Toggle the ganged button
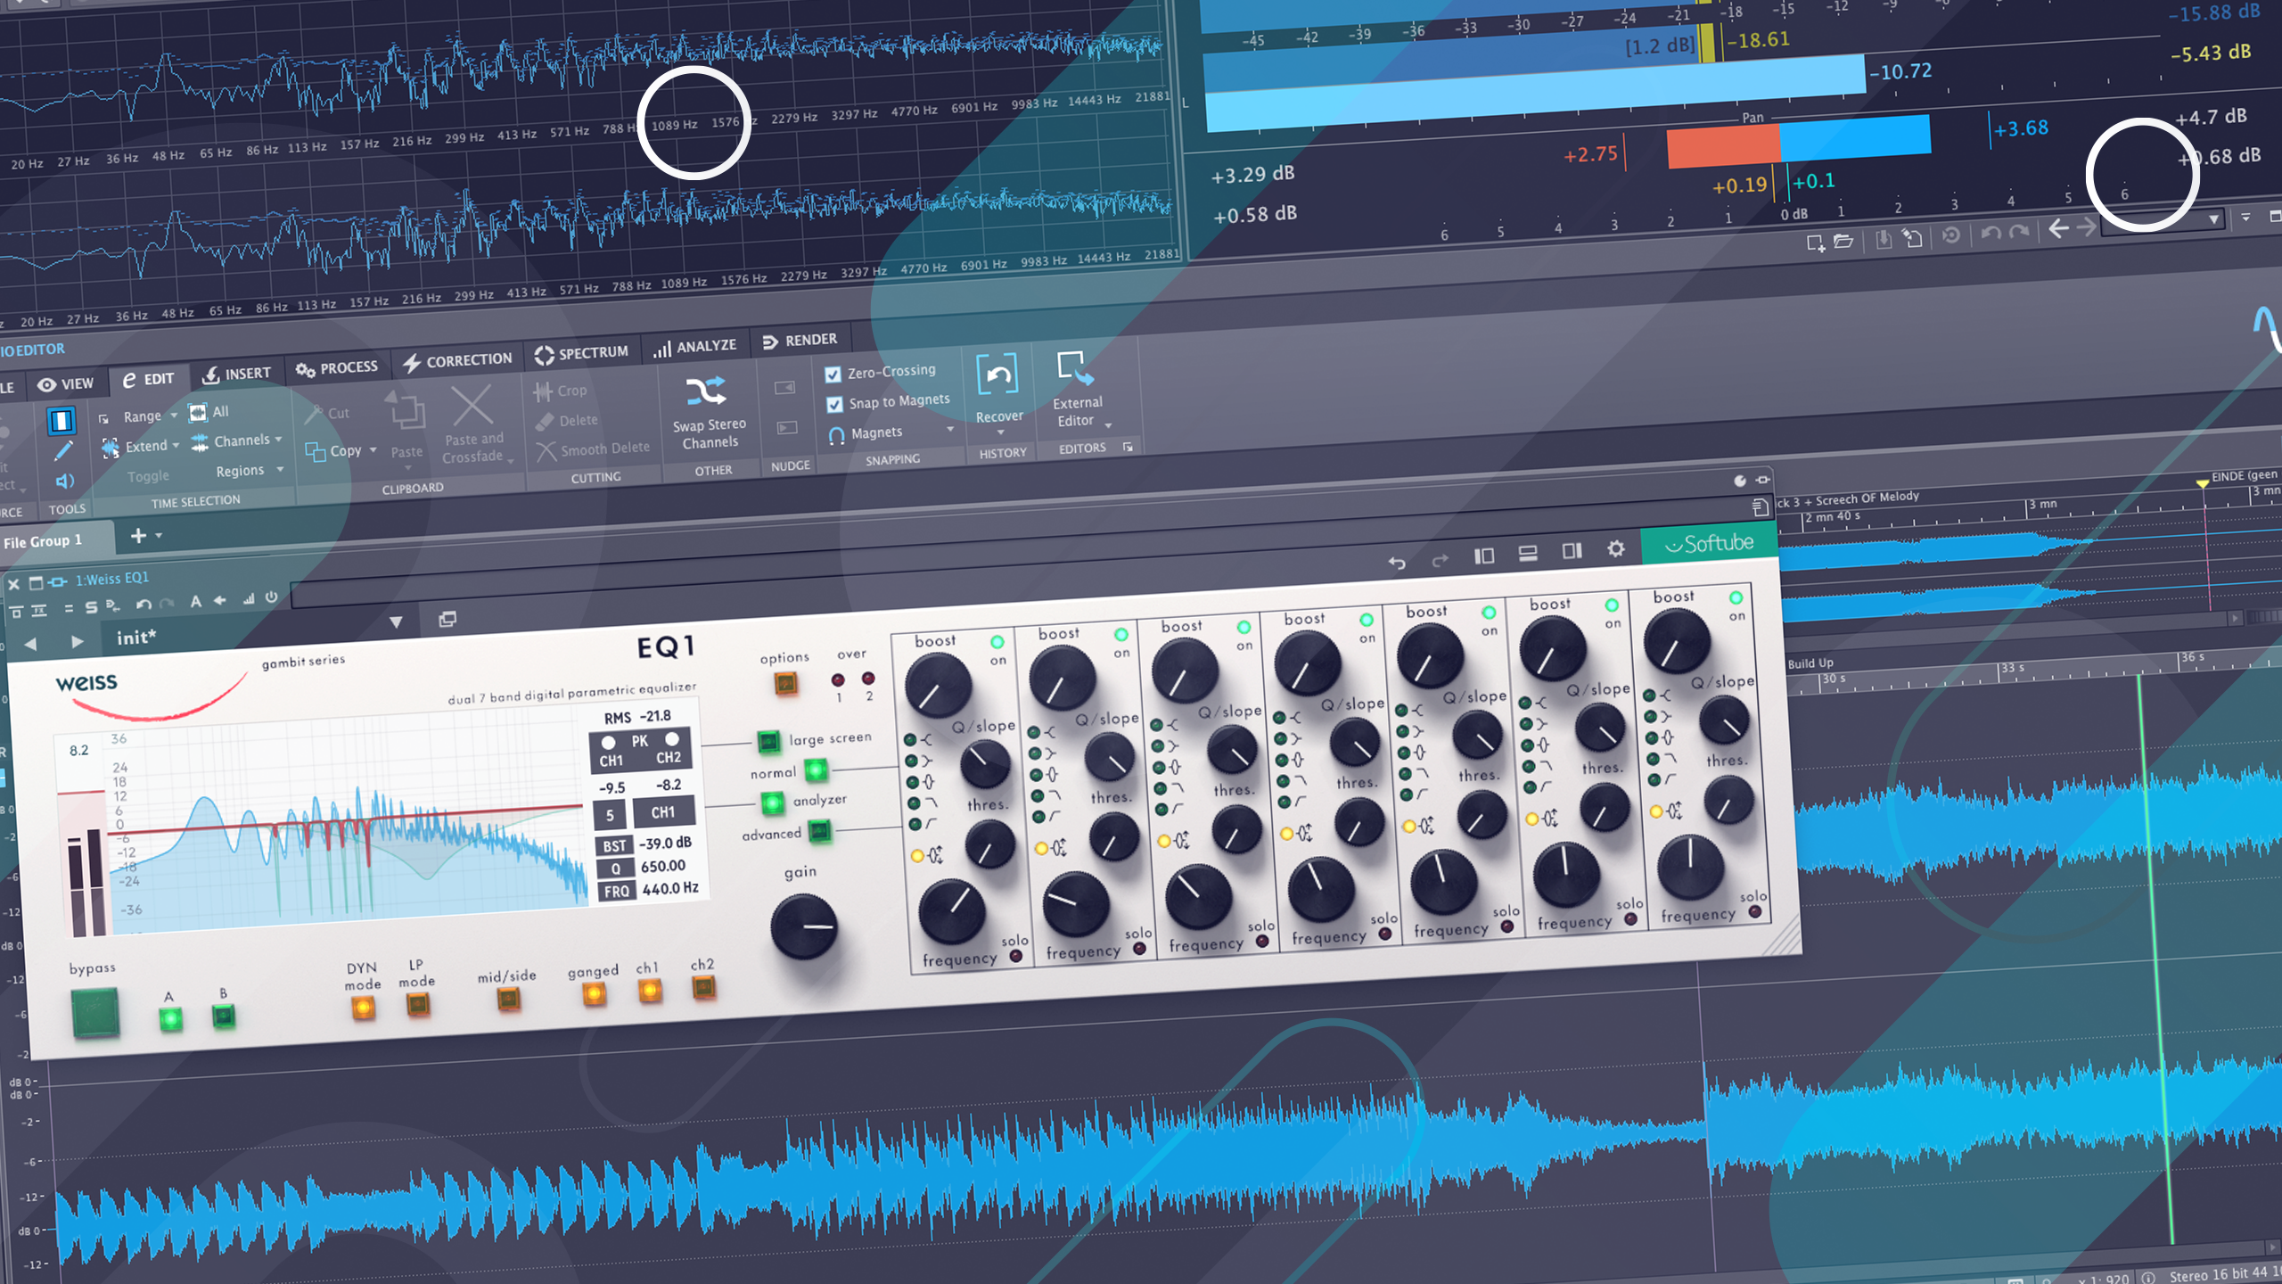2282x1284 pixels. (594, 994)
